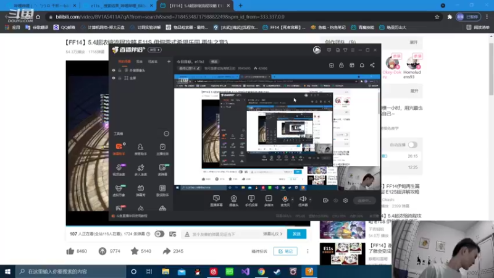
Task: Click the gift box icon in the stream header
Action: pyautogui.click(x=332, y=65)
